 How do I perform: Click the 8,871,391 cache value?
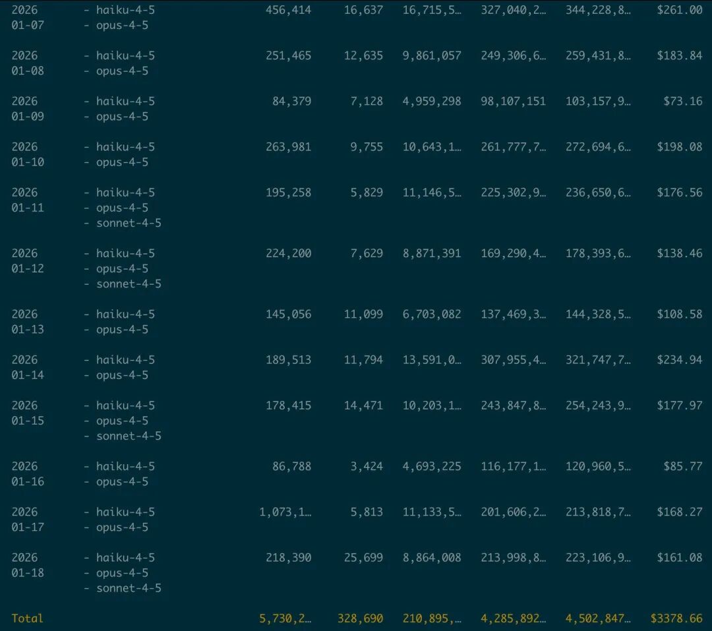coord(432,253)
